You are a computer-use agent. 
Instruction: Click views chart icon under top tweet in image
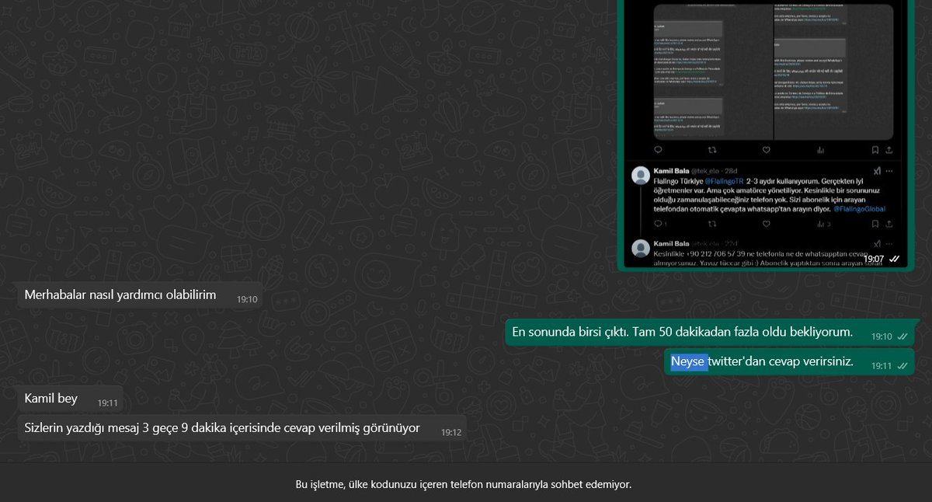coord(821,150)
